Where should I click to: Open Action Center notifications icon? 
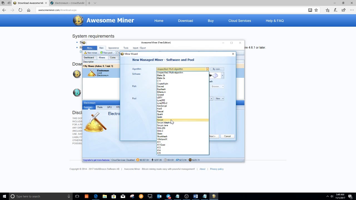[350, 196]
